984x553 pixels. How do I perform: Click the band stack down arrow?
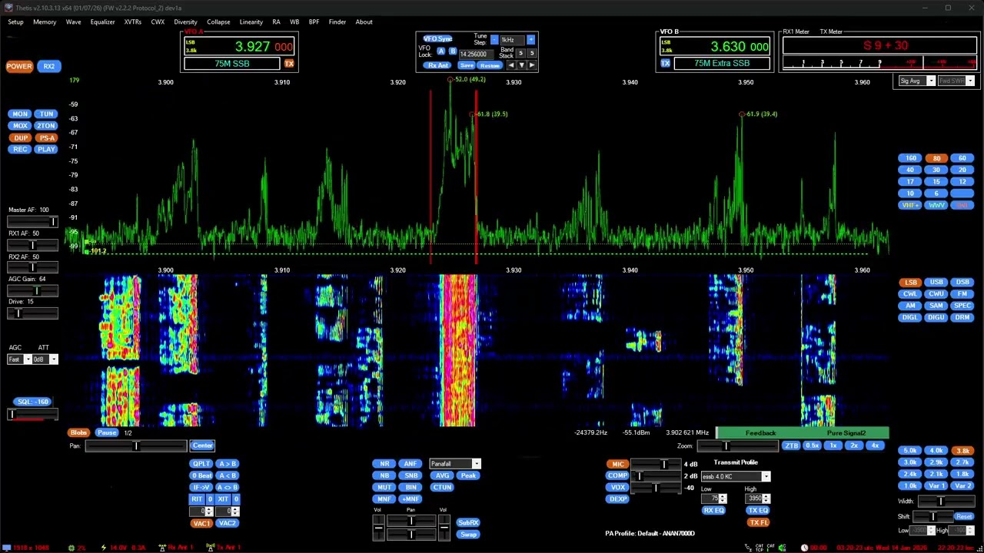(x=521, y=65)
